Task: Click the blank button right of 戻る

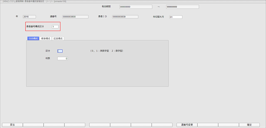Action: (x=33, y=125)
